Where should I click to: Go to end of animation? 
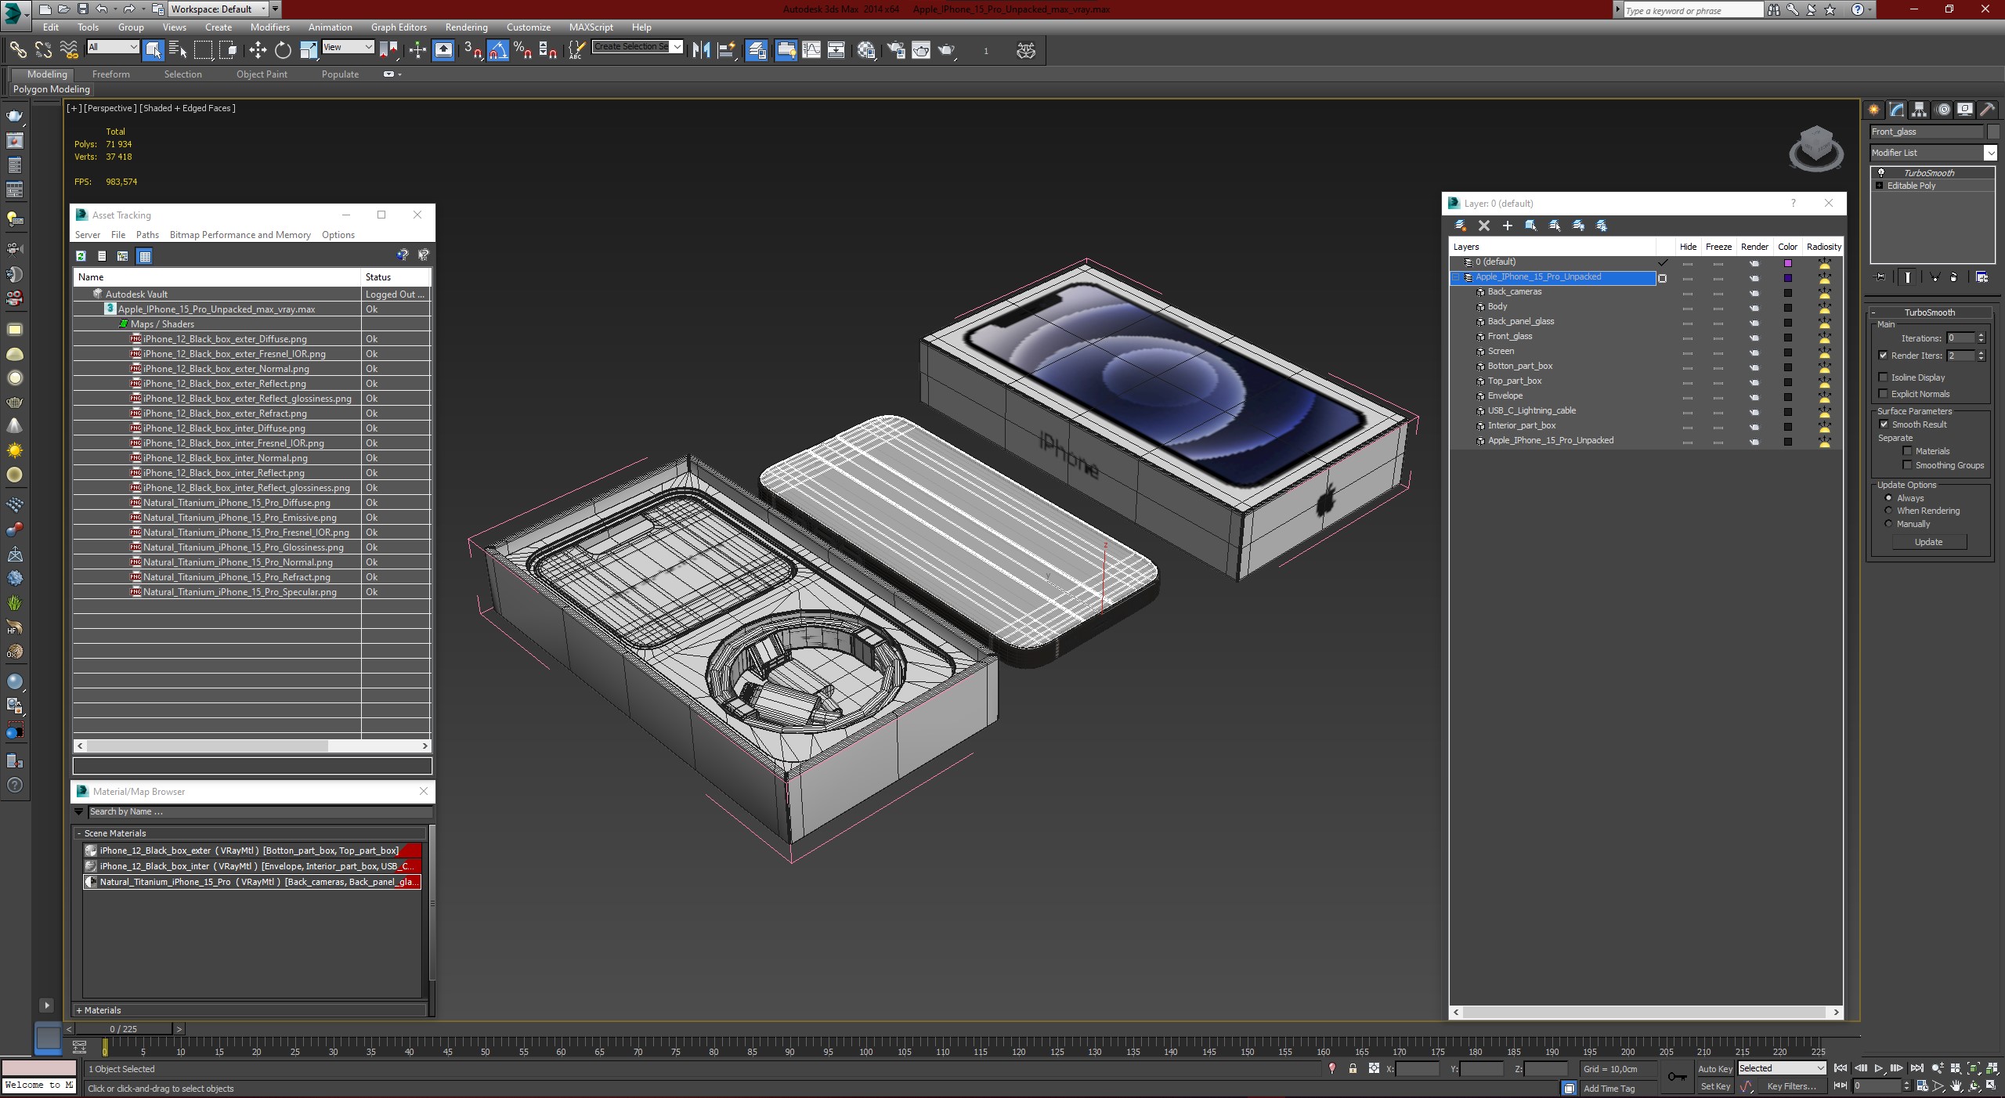(1916, 1068)
